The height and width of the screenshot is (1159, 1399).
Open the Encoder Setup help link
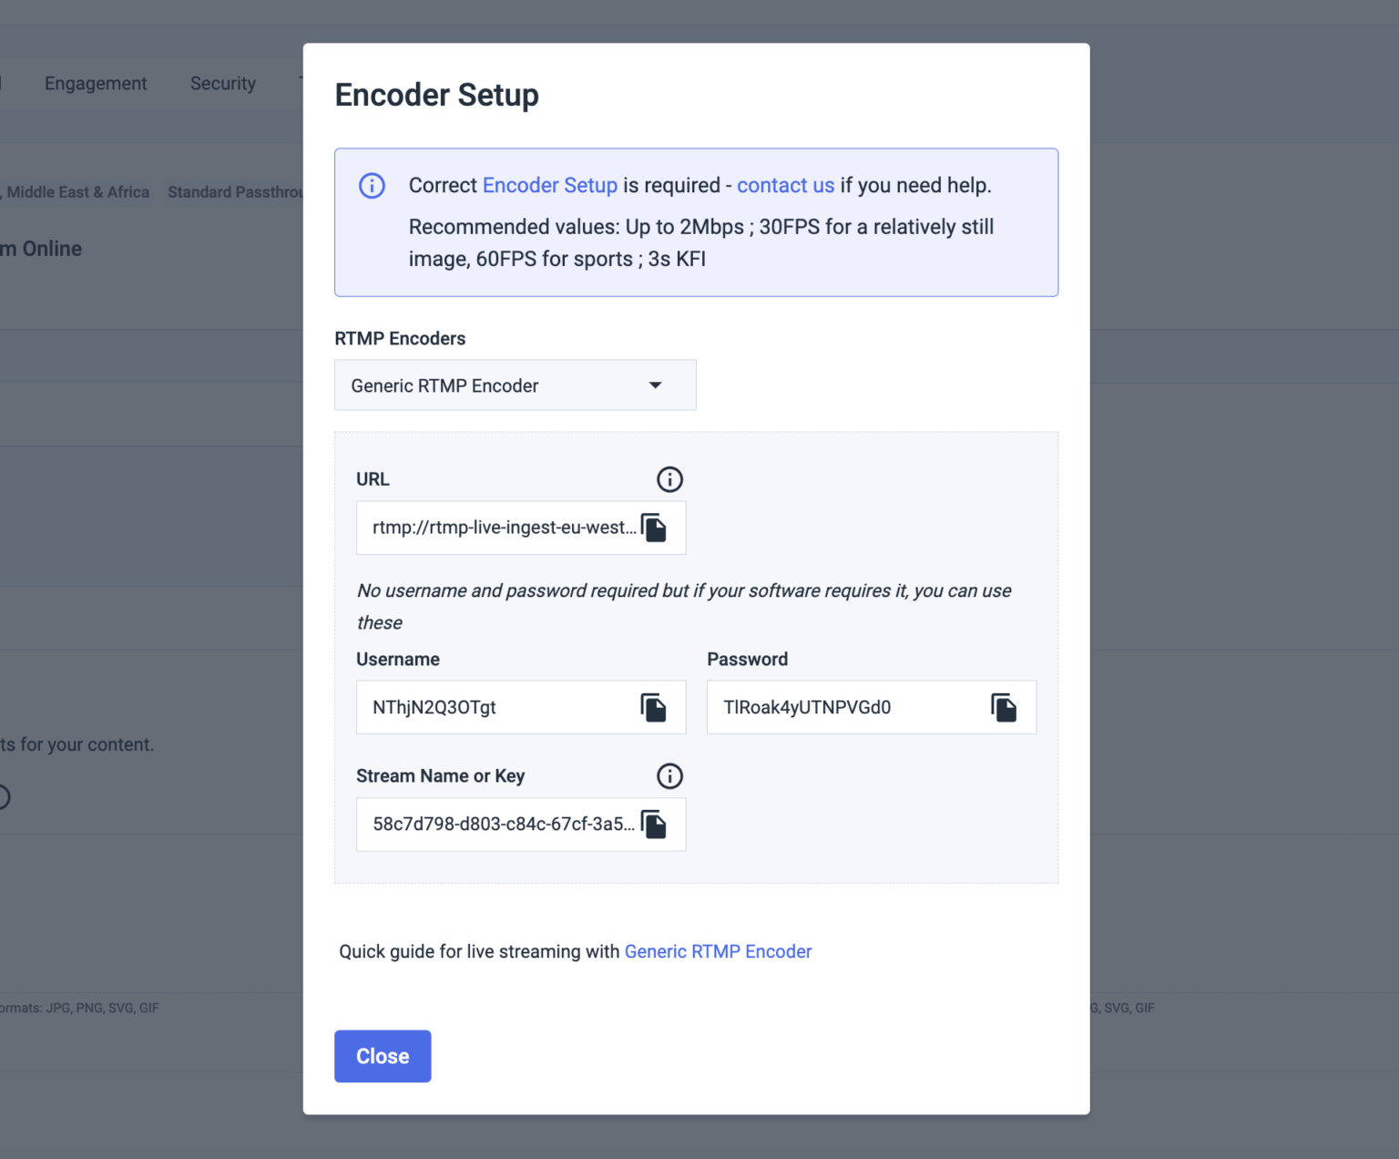(549, 185)
